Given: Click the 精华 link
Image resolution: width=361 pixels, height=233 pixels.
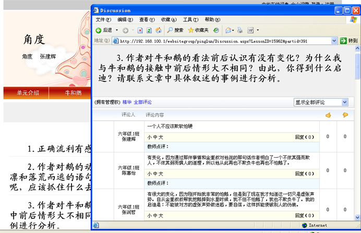Looking at the screenshot, I should pyautogui.click(x=127, y=102).
